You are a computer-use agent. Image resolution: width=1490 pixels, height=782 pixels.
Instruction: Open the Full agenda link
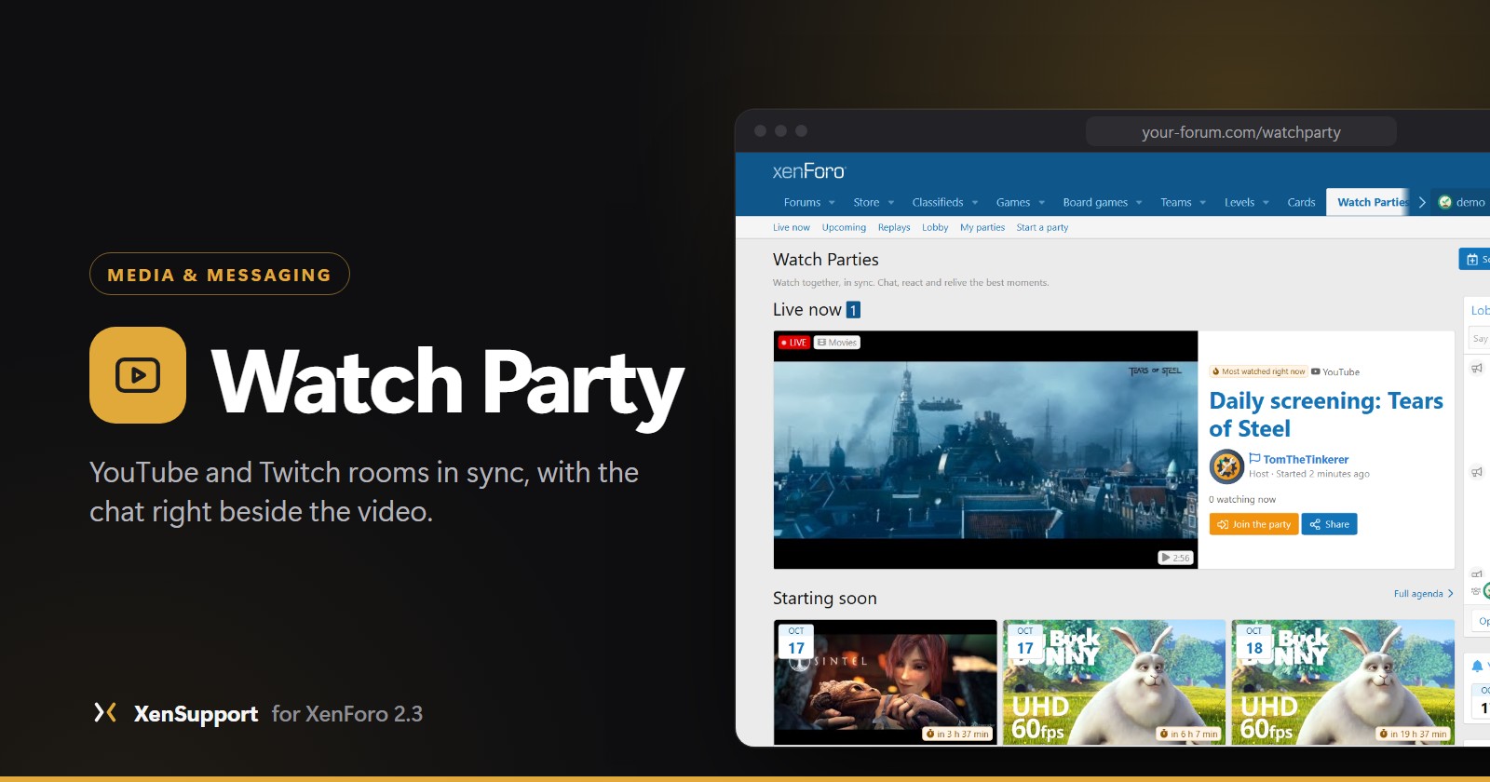pos(1423,594)
